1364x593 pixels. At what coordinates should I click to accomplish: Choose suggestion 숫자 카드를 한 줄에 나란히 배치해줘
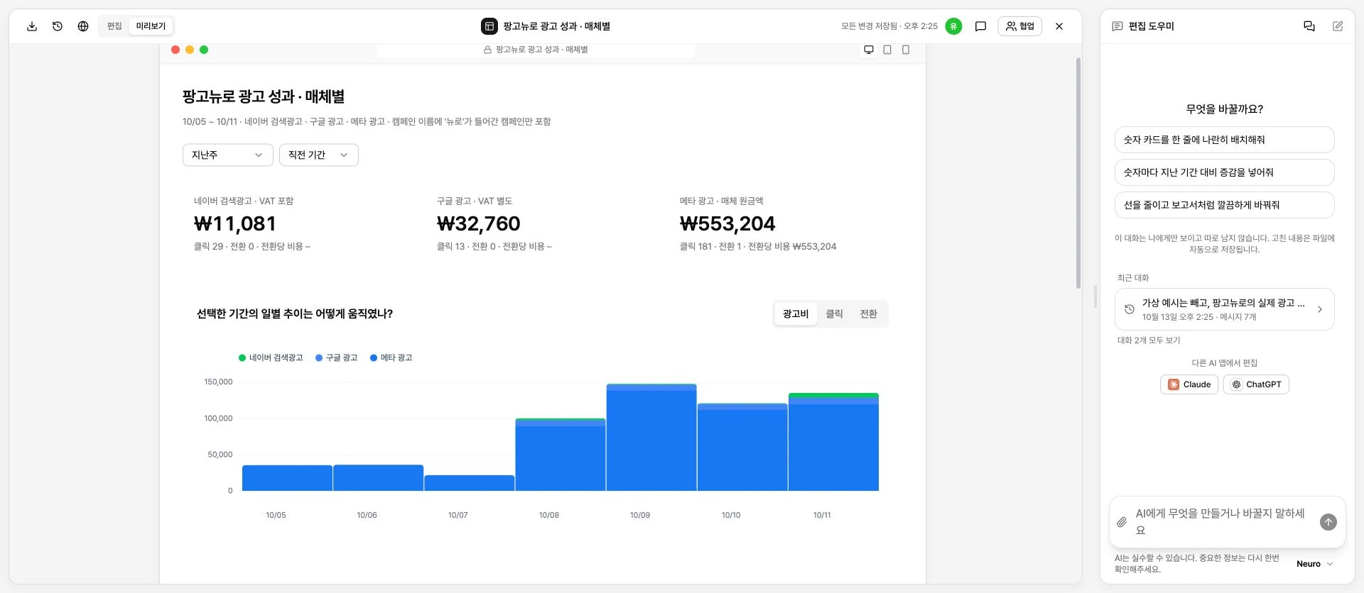(x=1225, y=140)
